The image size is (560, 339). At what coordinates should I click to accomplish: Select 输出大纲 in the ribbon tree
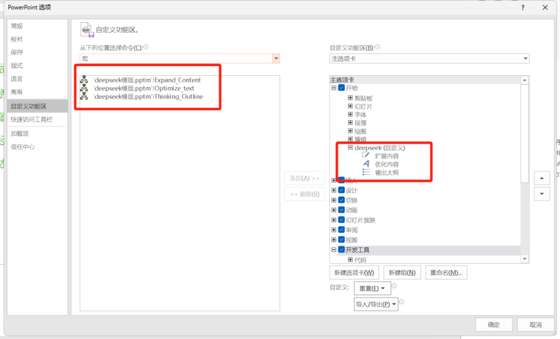(x=386, y=172)
